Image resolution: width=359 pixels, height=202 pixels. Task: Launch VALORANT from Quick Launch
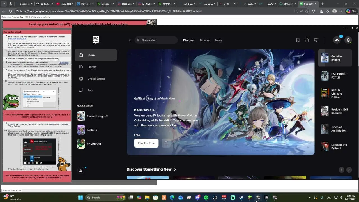tap(96, 144)
